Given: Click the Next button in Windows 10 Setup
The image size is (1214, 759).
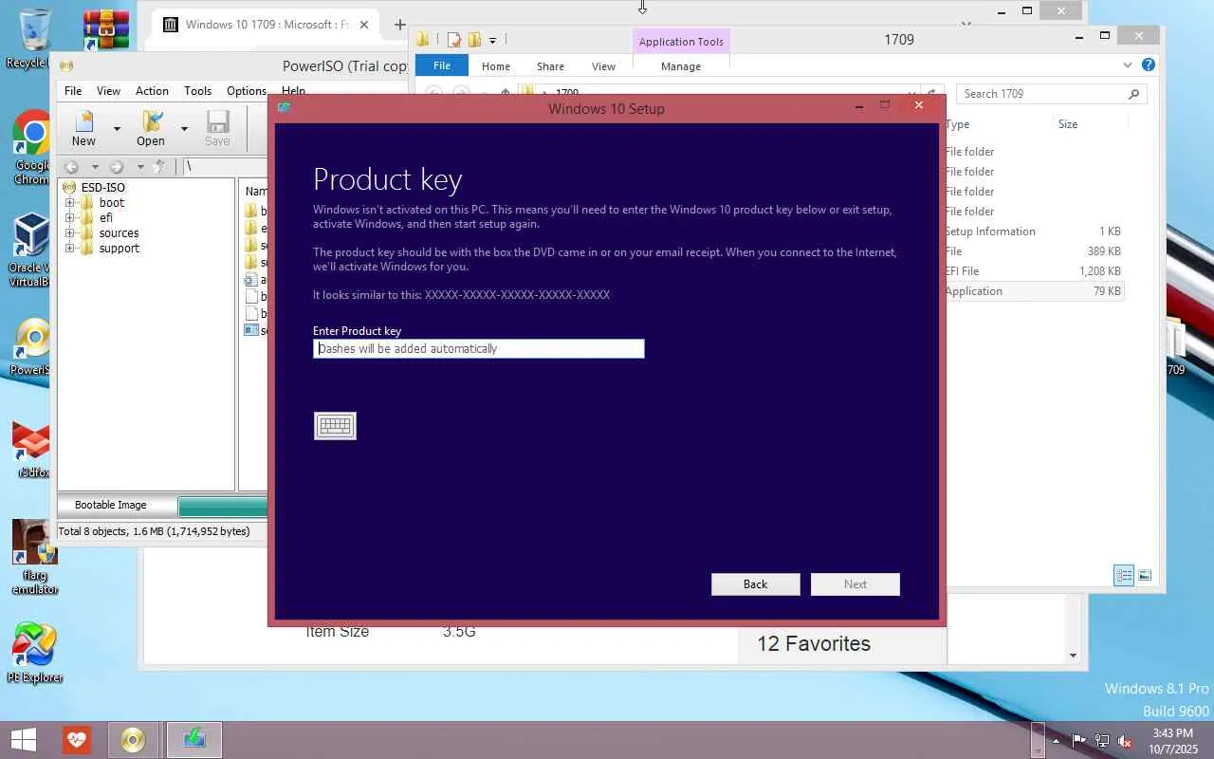Looking at the screenshot, I should click(x=855, y=584).
